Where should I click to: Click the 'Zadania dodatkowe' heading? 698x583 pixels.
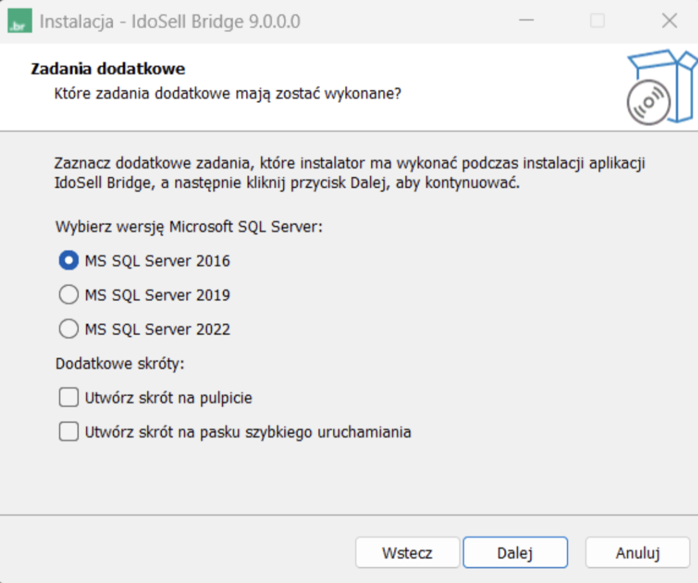tap(108, 69)
